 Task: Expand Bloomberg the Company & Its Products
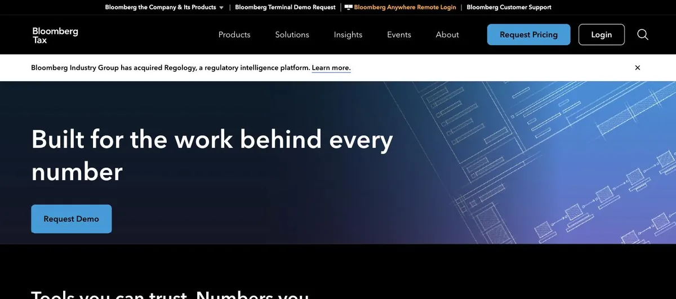[164, 7]
